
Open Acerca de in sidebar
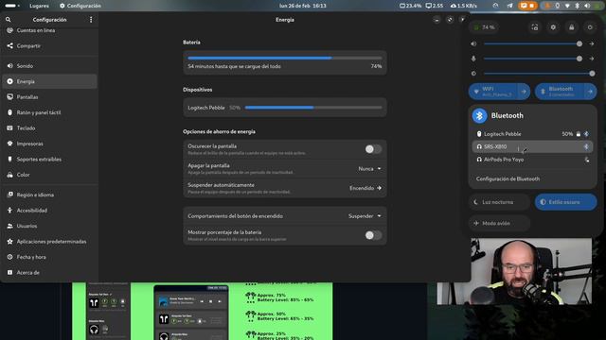pyautogui.click(x=49, y=273)
